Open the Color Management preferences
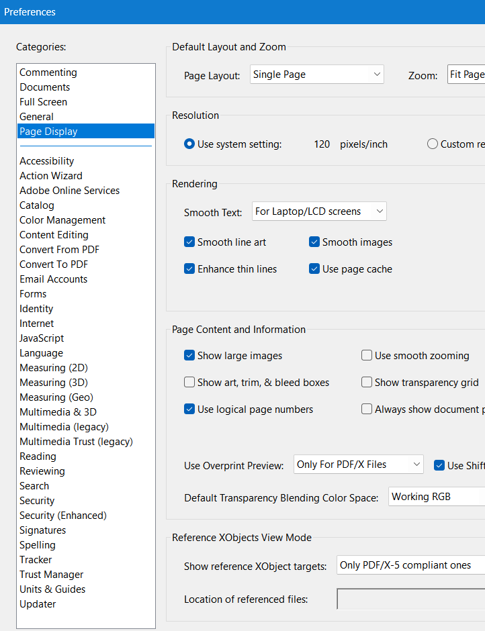Screen dimensions: 485x631 pos(62,220)
